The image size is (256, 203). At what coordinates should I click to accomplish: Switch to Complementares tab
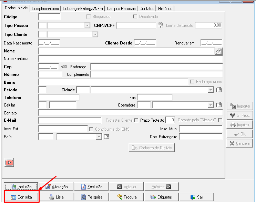(45, 9)
